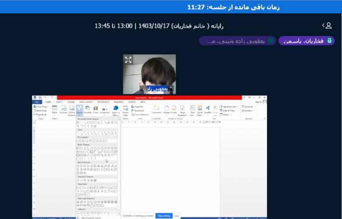Click the shapes gallery scrollbar down arrow
342x219 pixels.
[x=119, y=214]
